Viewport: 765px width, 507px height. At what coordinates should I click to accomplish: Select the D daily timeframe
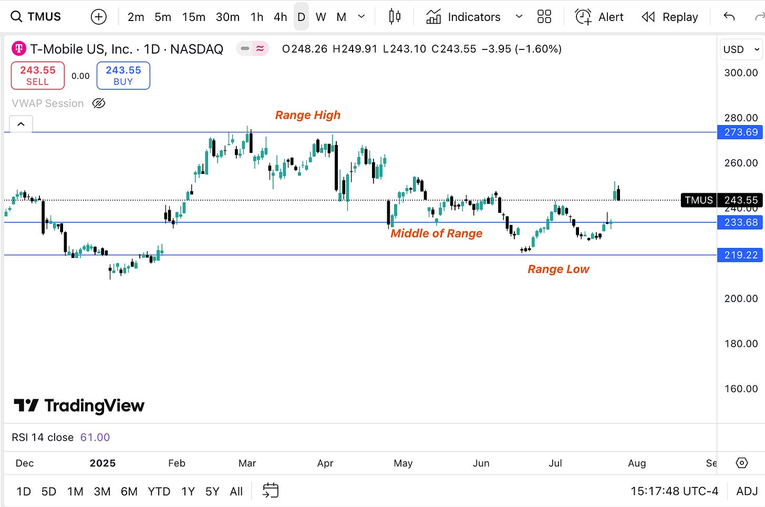click(x=301, y=17)
